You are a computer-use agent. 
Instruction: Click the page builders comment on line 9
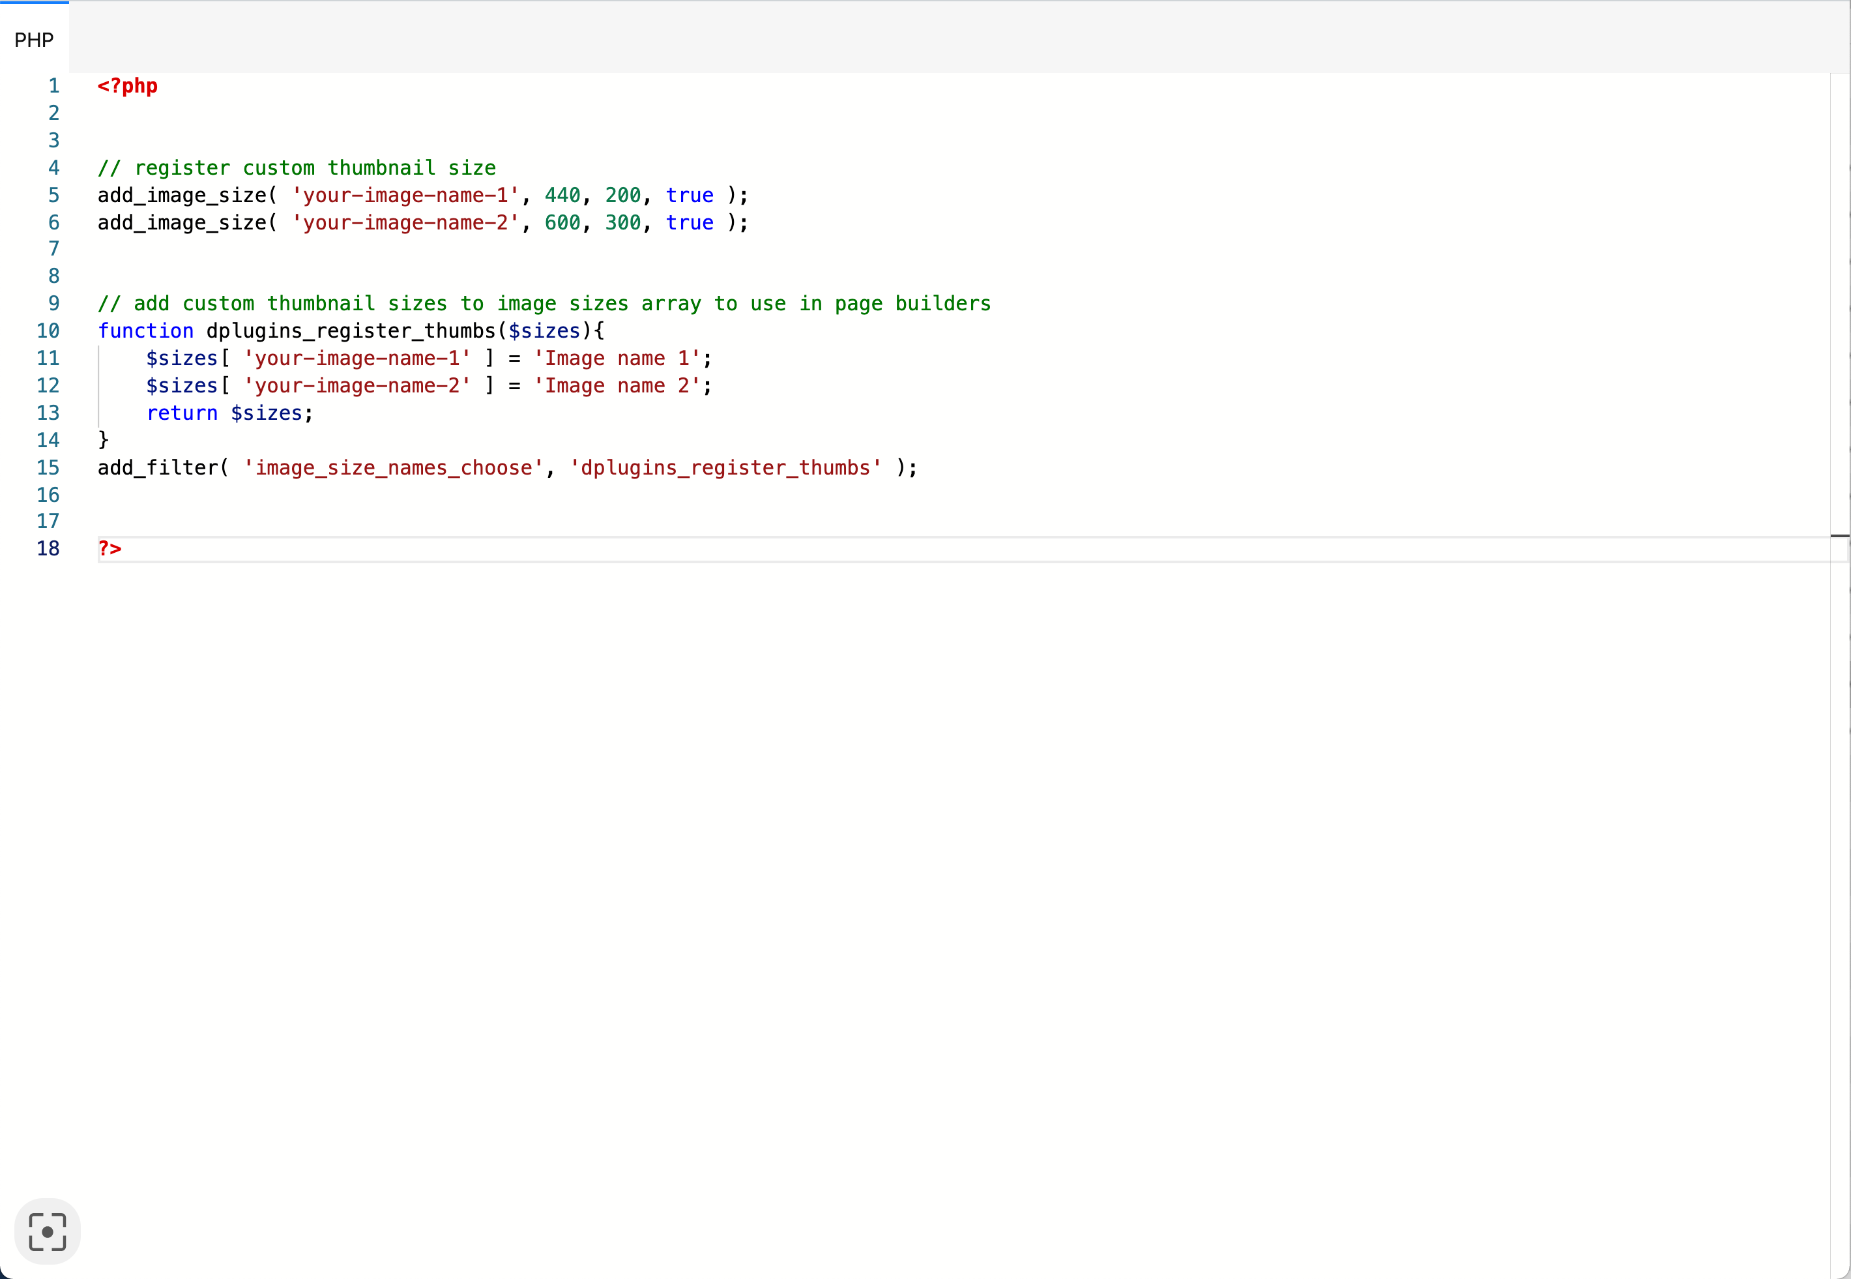544,304
